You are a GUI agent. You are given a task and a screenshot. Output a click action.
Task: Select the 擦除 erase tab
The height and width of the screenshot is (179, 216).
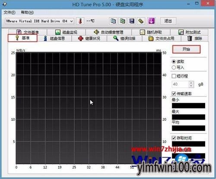tap(194, 38)
